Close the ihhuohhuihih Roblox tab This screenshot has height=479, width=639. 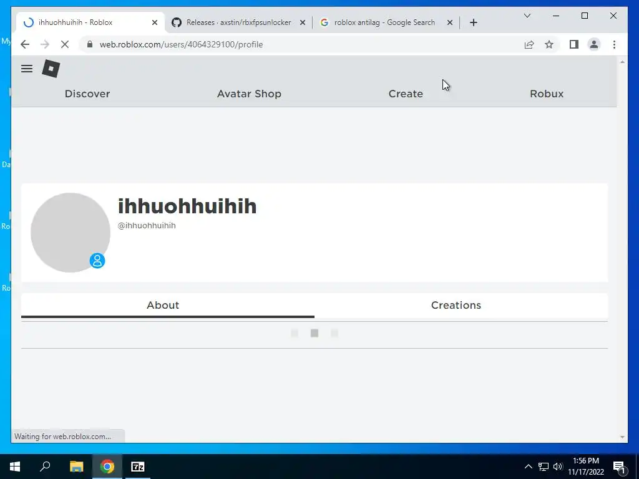pyautogui.click(x=155, y=22)
